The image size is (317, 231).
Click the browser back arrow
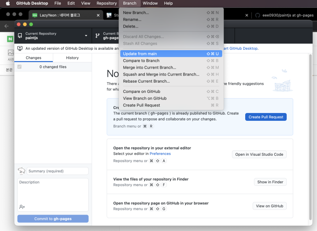(x=7, y=26)
